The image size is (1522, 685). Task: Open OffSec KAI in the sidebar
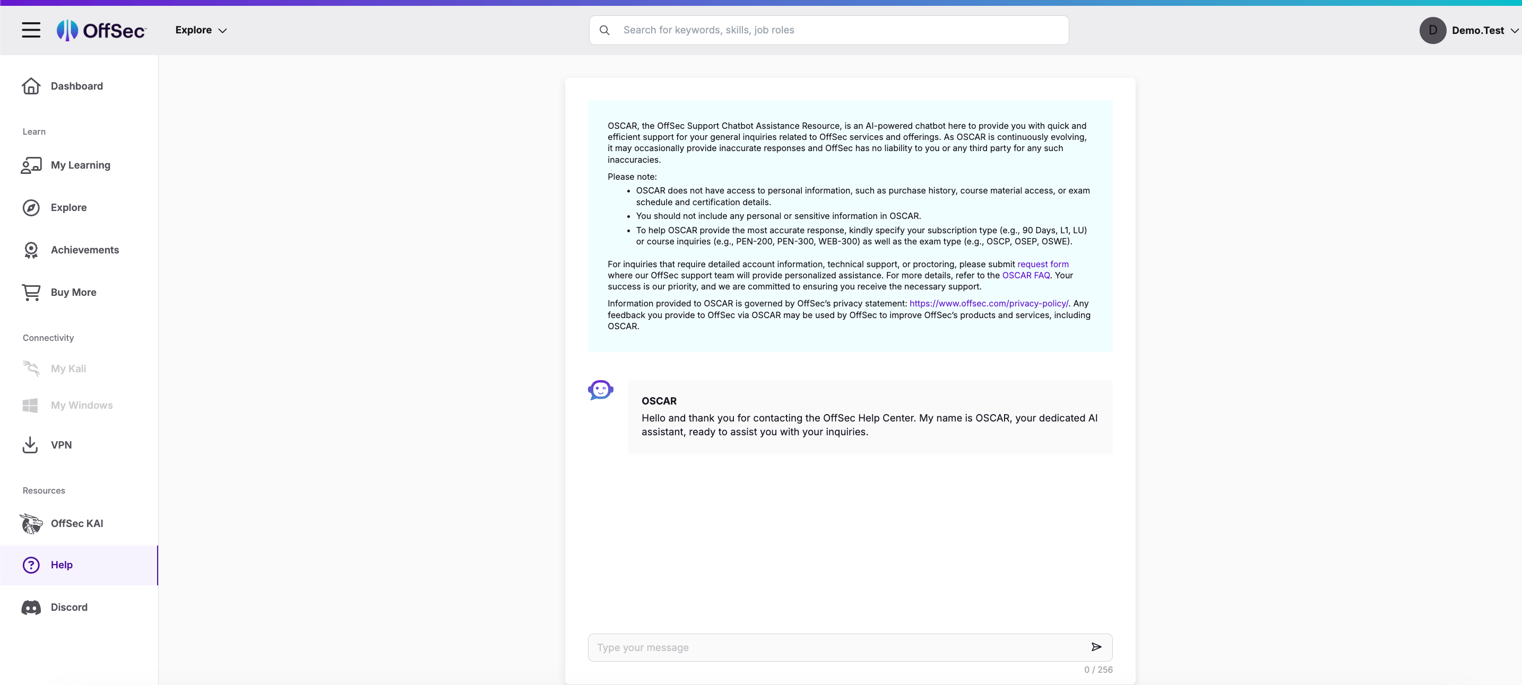pyautogui.click(x=77, y=524)
